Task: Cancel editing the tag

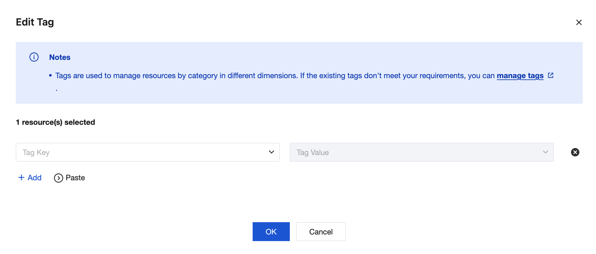Action: point(321,232)
